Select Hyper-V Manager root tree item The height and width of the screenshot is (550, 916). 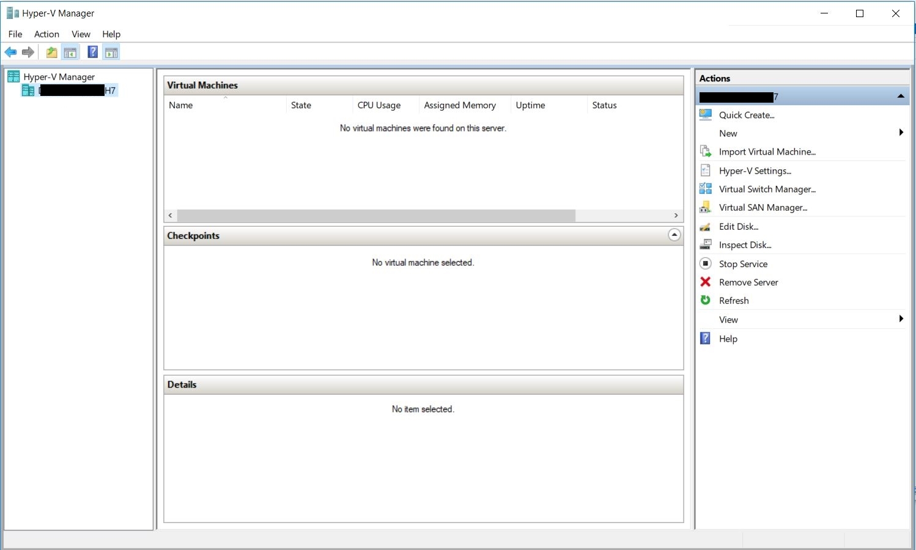pos(59,76)
